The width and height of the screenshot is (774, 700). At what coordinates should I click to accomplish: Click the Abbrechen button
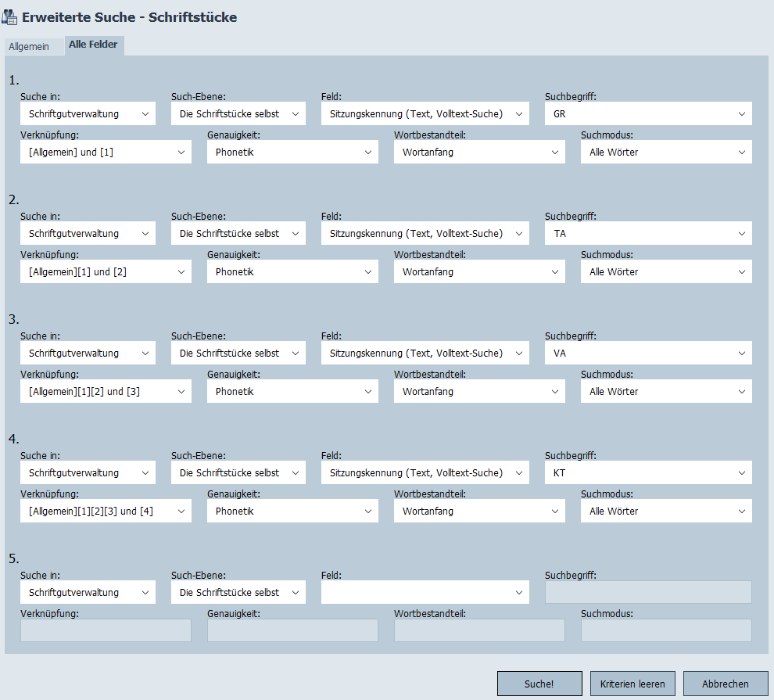coord(725,684)
